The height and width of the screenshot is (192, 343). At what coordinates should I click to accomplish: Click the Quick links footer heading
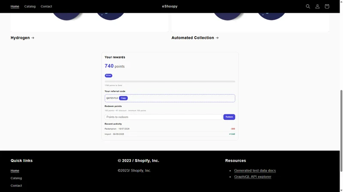click(x=21, y=161)
